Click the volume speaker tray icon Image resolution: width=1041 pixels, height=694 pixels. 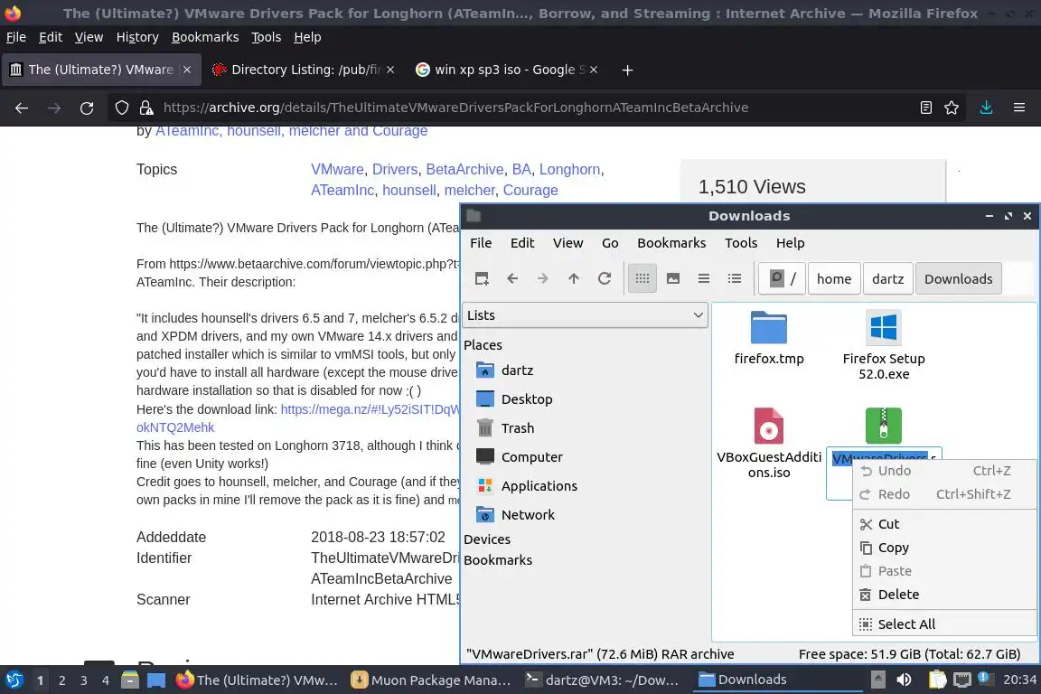coord(904,680)
